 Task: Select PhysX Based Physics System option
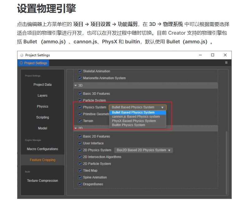pyautogui.click(x=138, y=121)
